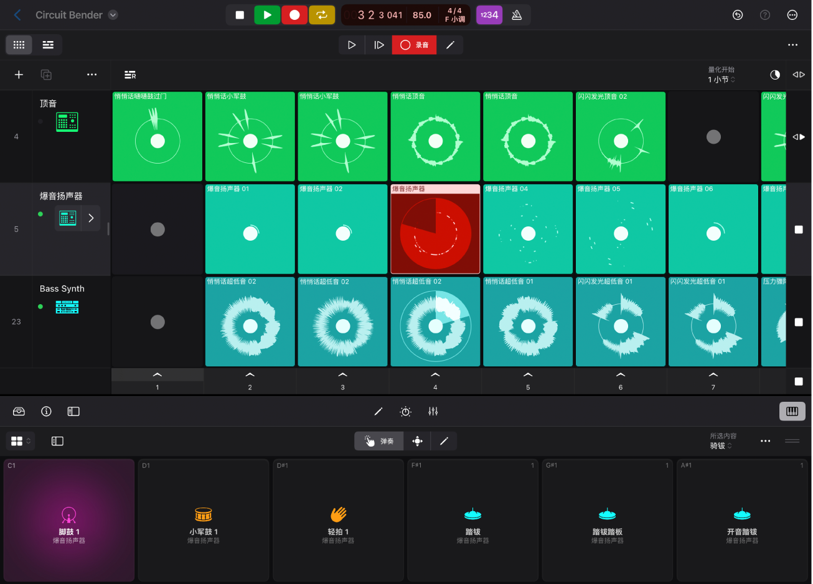Click the play-from-start button in grid toolbar
The image size is (813, 584).
(x=378, y=45)
